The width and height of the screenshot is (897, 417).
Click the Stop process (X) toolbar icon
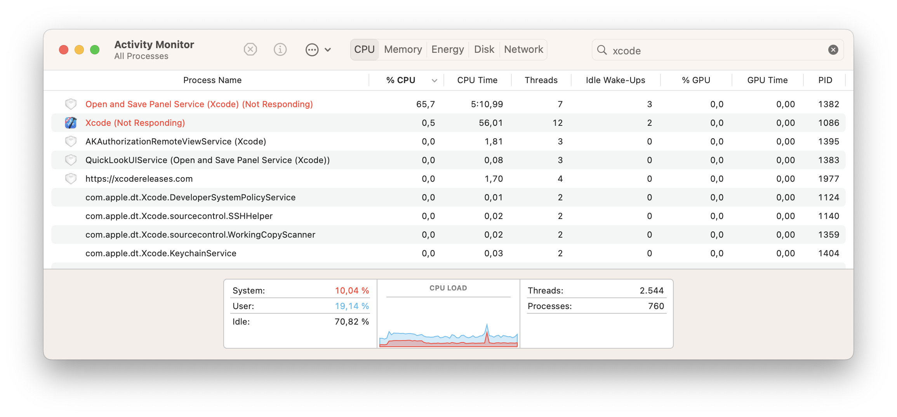tap(250, 50)
